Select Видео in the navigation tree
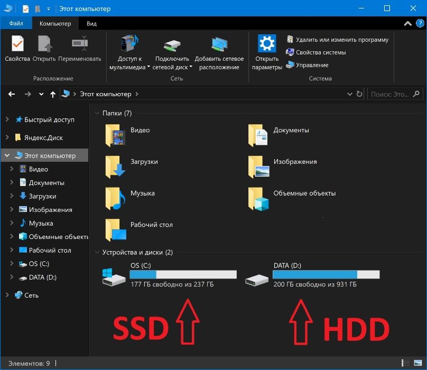This screenshot has height=370, width=427. (x=39, y=169)
